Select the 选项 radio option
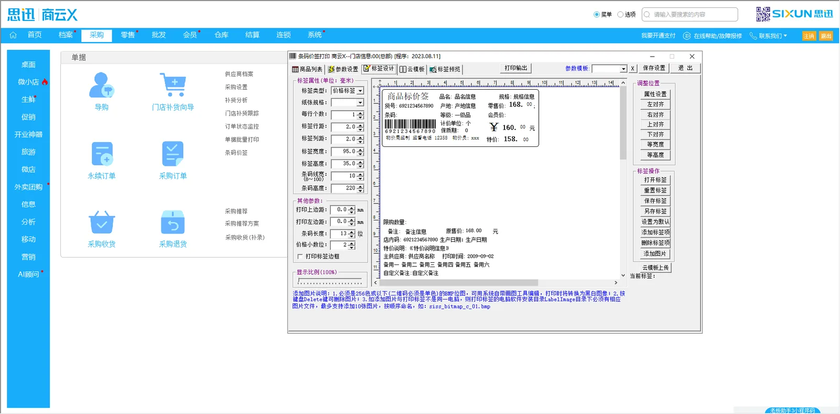The width and height of the screenshot is (840, 414). (x=621, y=15)
